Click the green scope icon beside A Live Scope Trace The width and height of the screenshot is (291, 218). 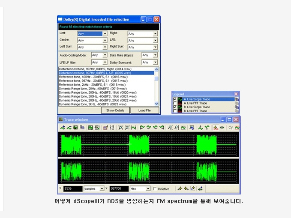[180, 99]
